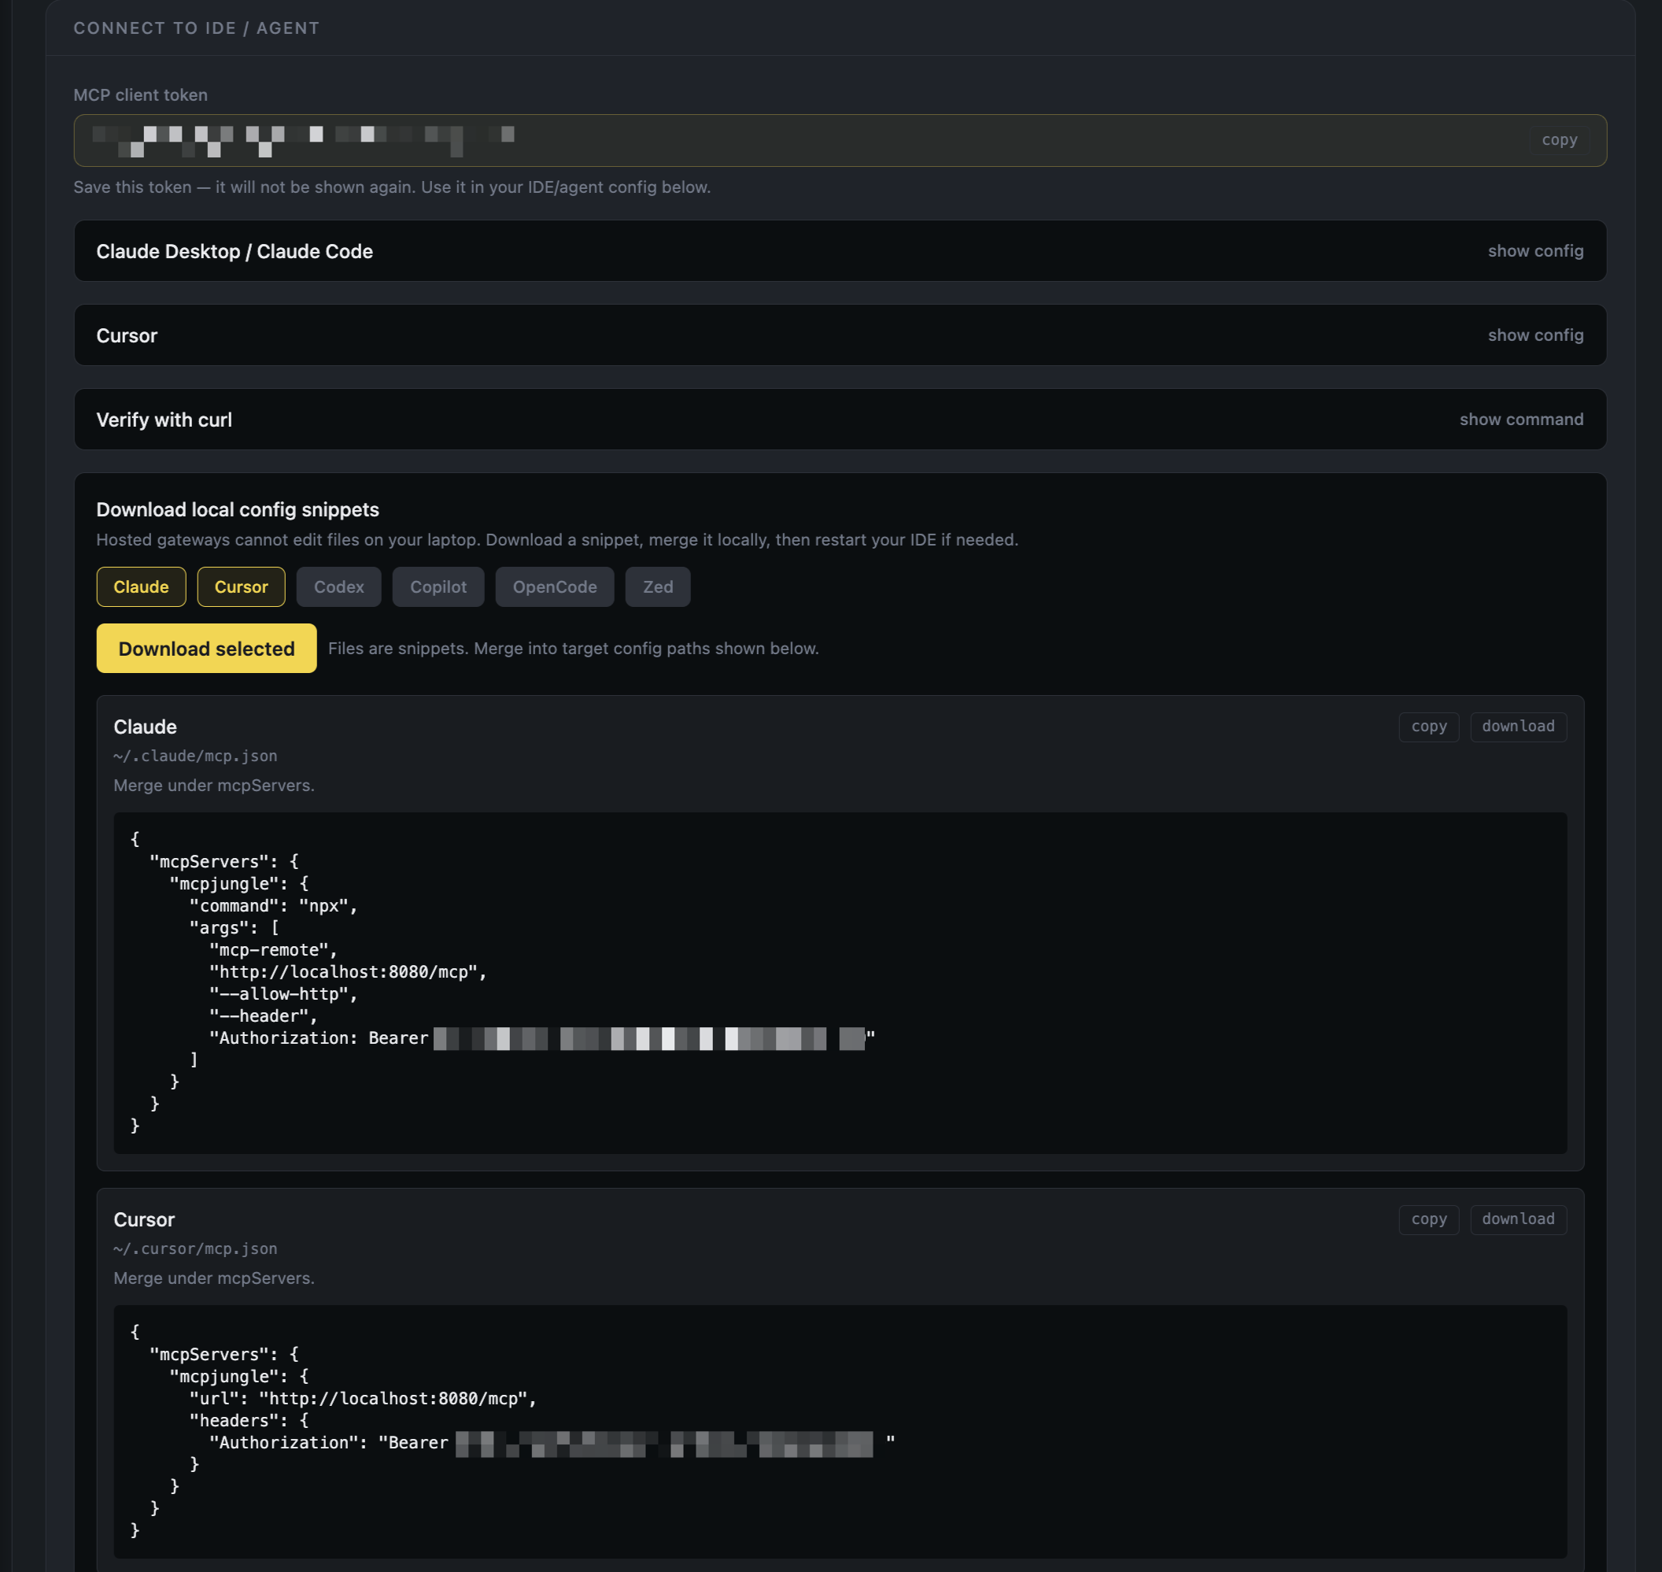Copy the MCP client token
Screen dimensions: 1662x1572
pos(1559,140)
